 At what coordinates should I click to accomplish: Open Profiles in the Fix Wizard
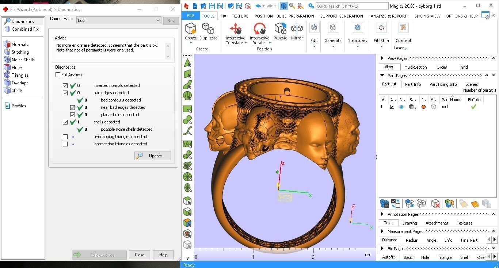15,106
